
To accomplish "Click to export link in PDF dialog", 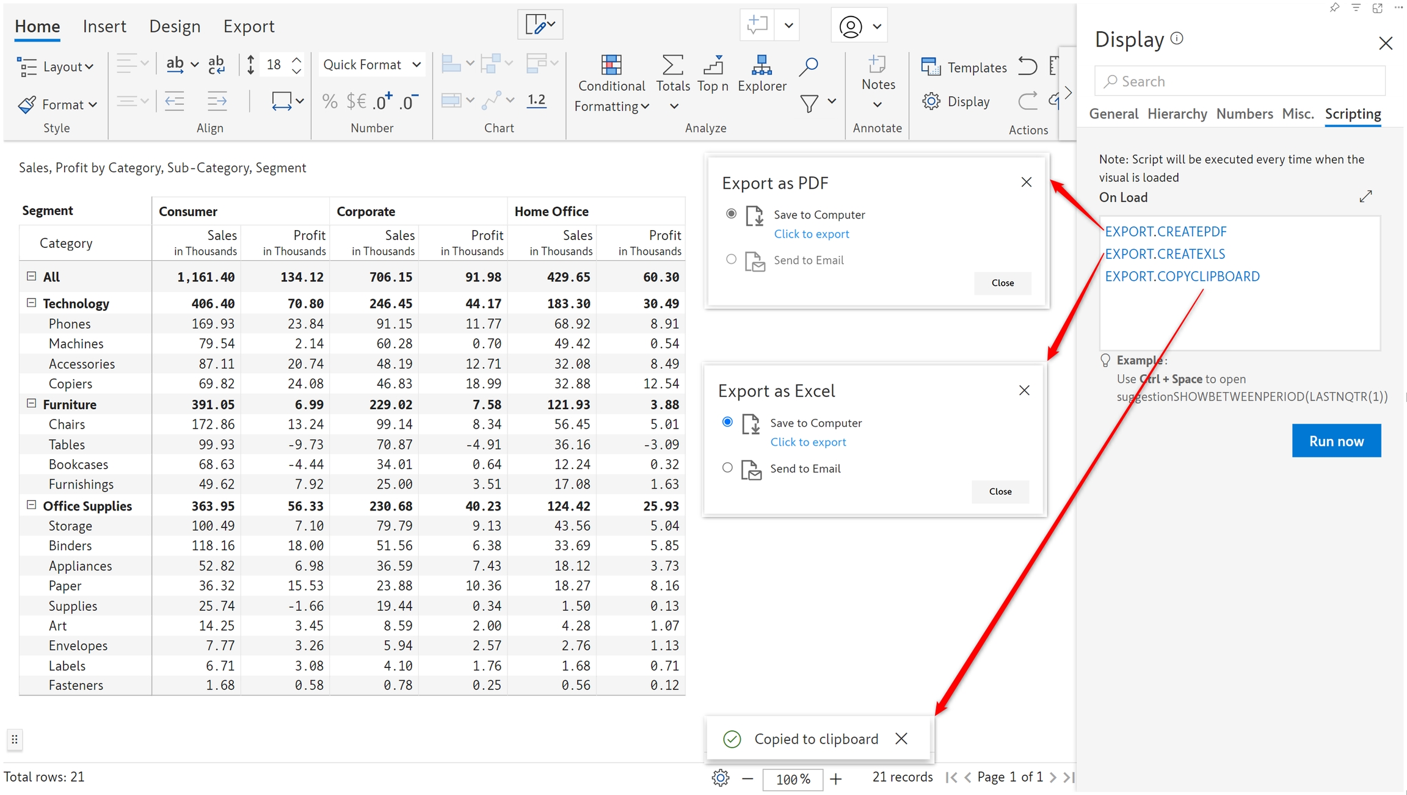I will click(x=811, y=234).
